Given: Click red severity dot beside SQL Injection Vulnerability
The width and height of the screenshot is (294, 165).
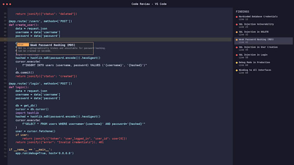Looking at the screenshot, I should 236,25.
